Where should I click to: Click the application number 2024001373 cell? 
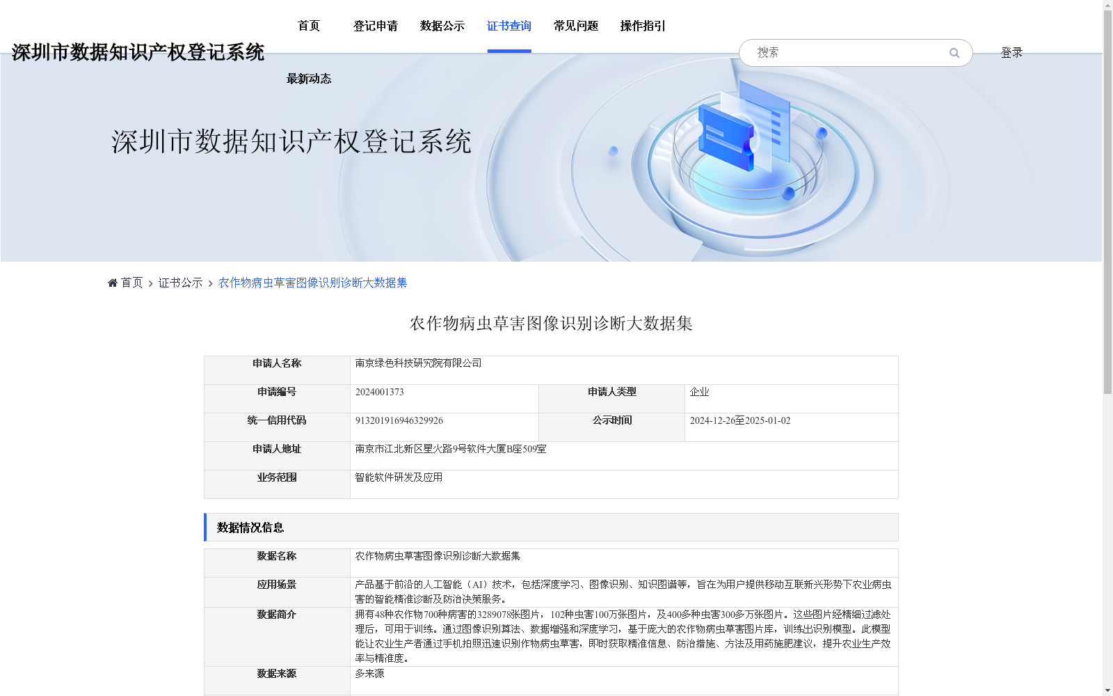coord(380,392)
